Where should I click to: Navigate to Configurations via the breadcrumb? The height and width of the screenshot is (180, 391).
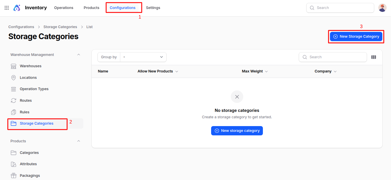click(x=21, y=27)
